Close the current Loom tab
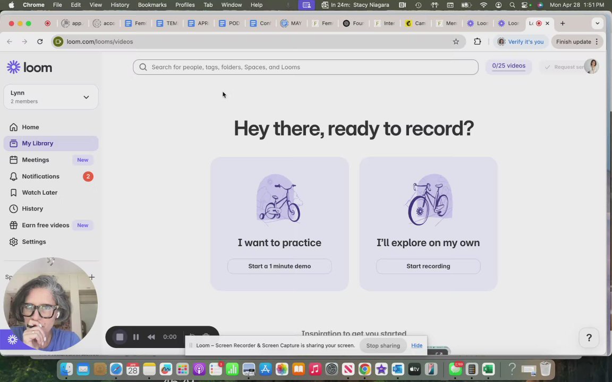Viewport: 612px width, 382px height. click(x=547, y=23)
